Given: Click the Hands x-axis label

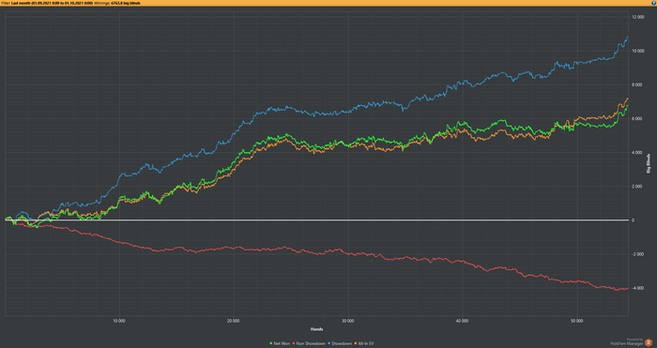Looking at the screenshot, I should tap(316, 329).
